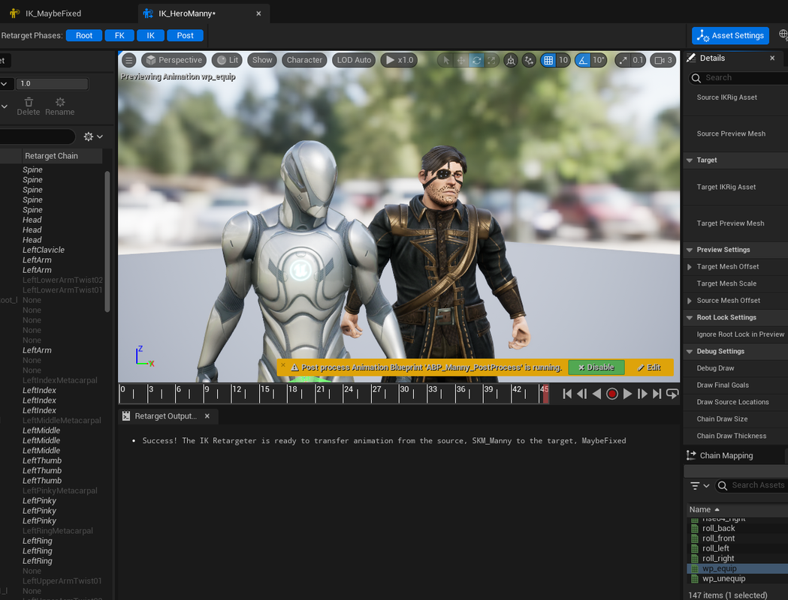Expand Source Mesh Offset

pyautogui.click(x=690, y=301)
